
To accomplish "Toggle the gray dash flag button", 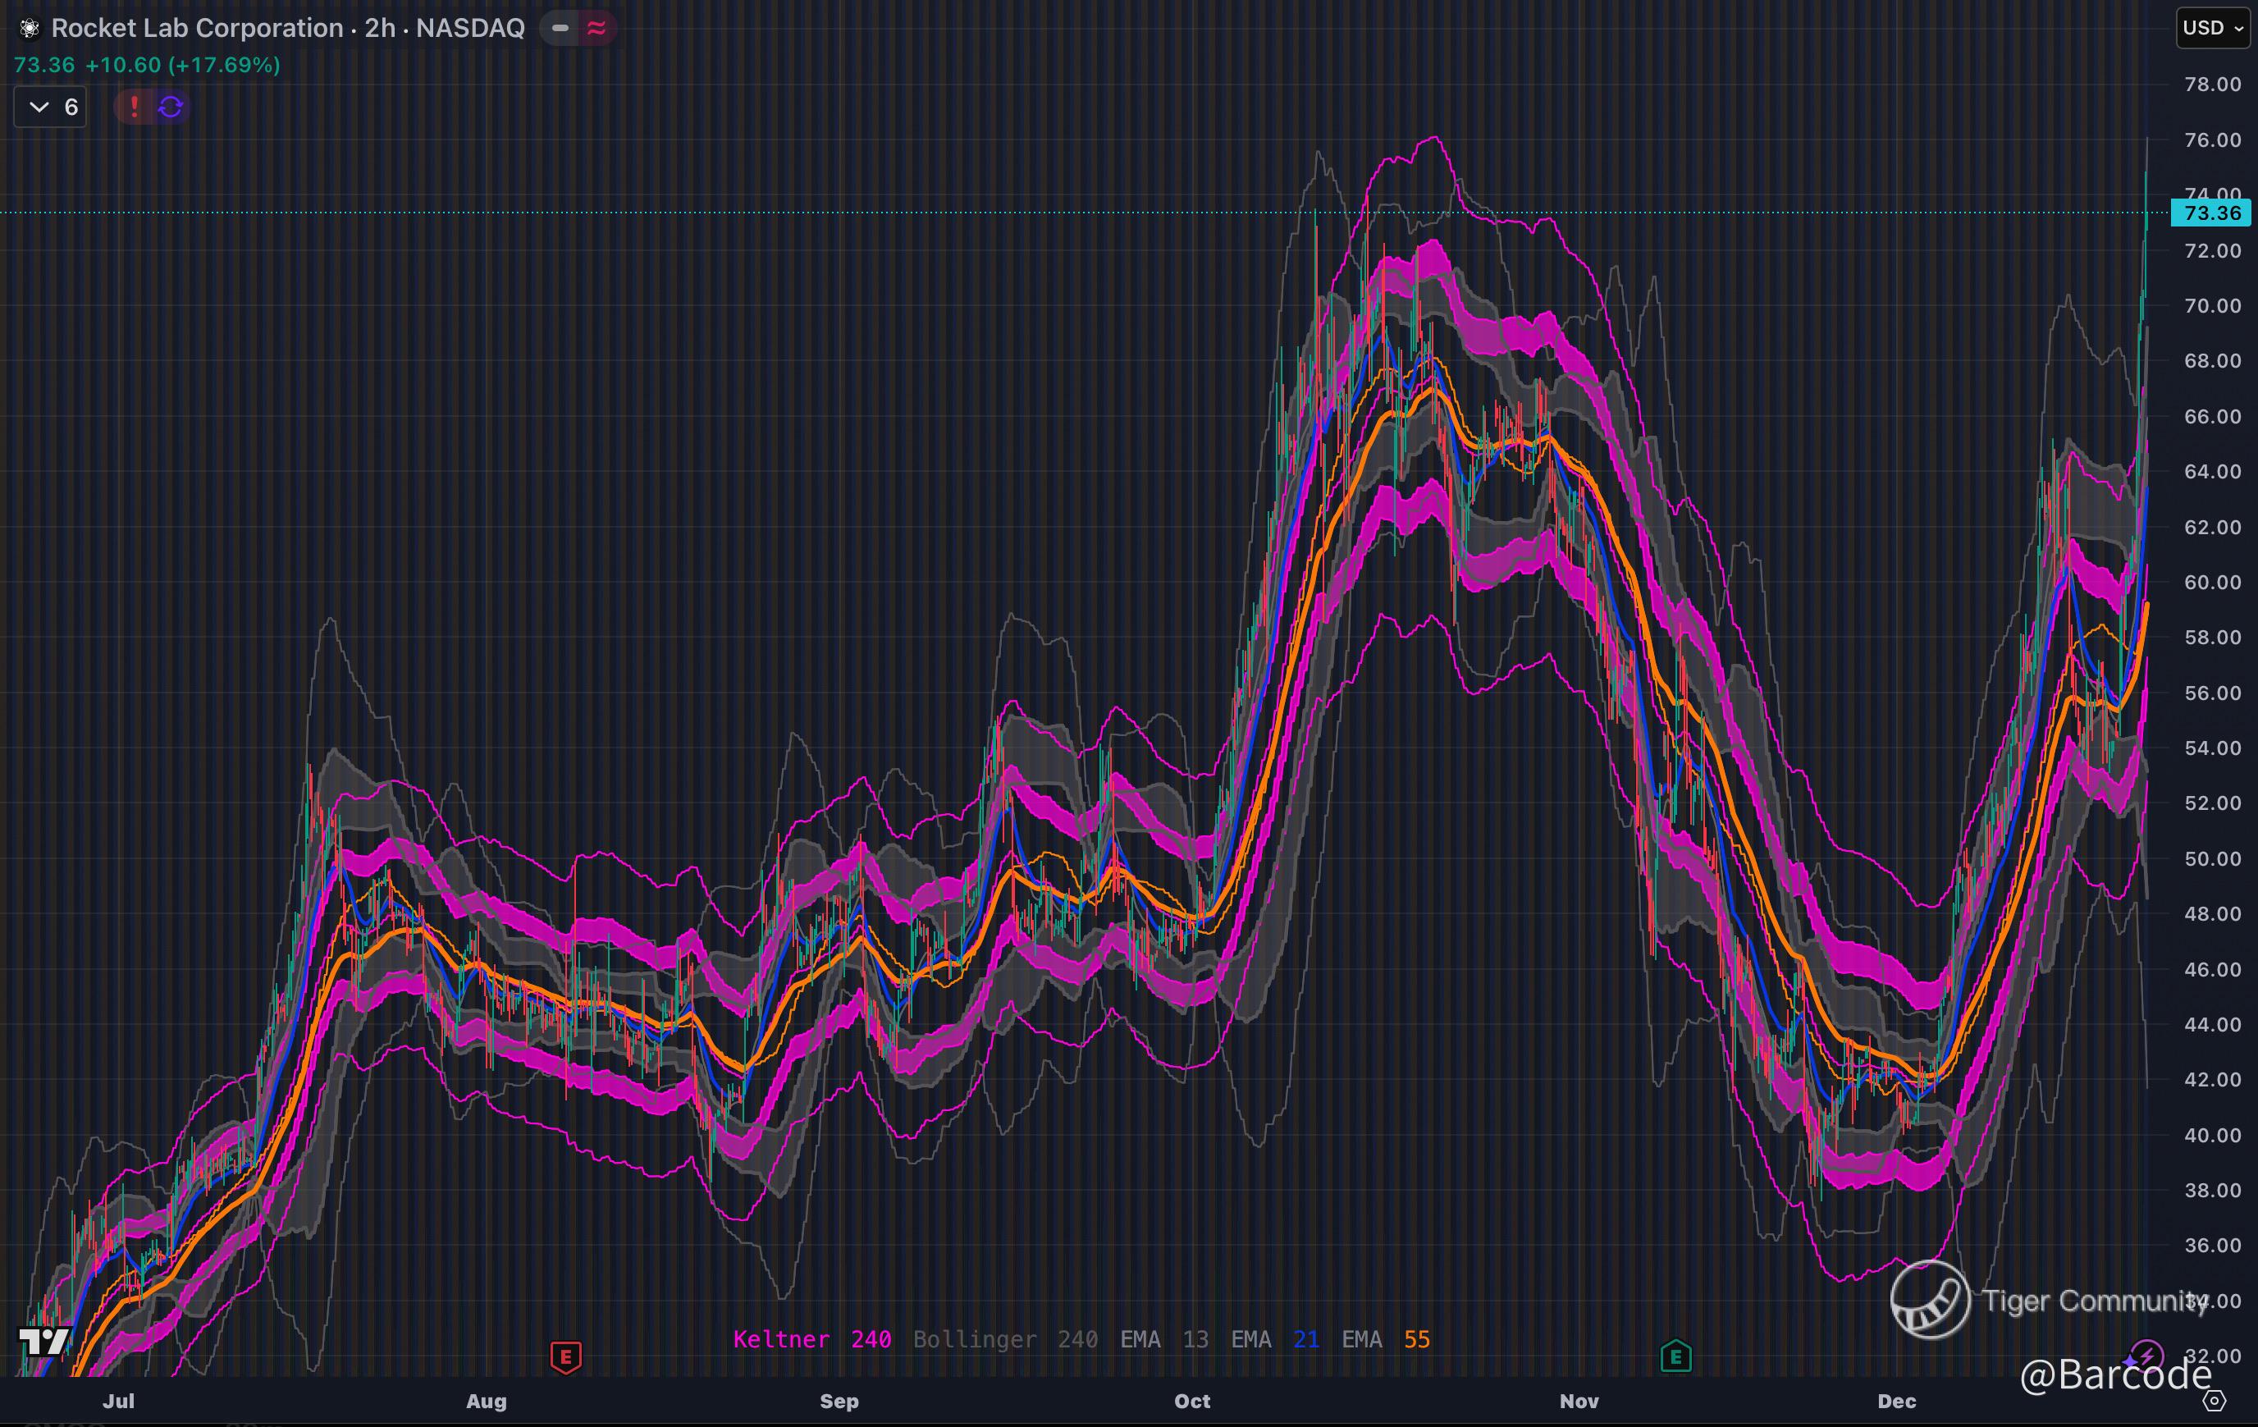I will point(560,28).
